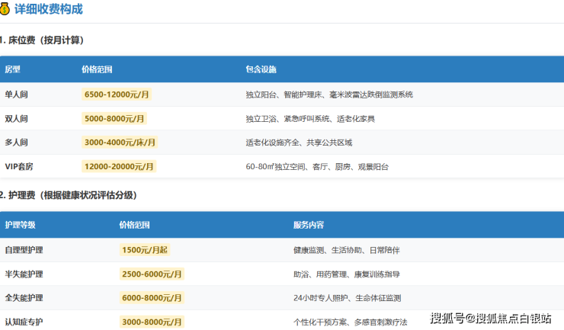Select the 认知症专护 row label
This screenshot has height=330, width=564.
pyautogui.click(x=24, y=322)
